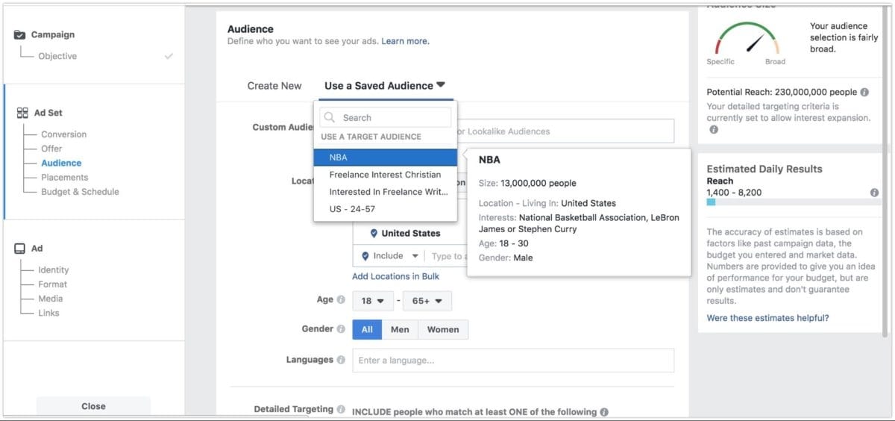Open the minimum age 18 dropdown
Image resolution: width=895 pixels, height=421 pixels.
click(x=372, y=301)
